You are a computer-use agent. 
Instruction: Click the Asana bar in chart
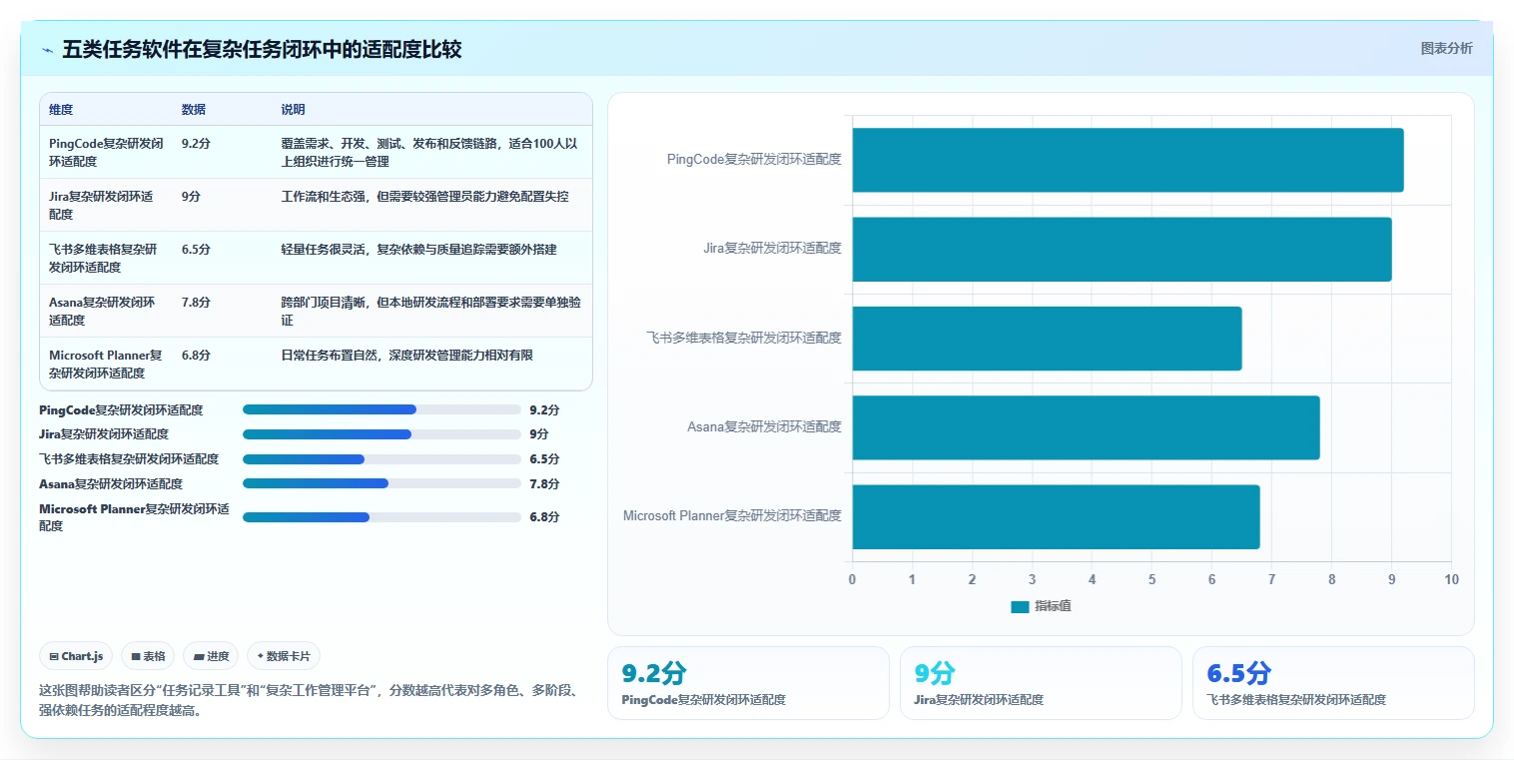pos(1086,427)
